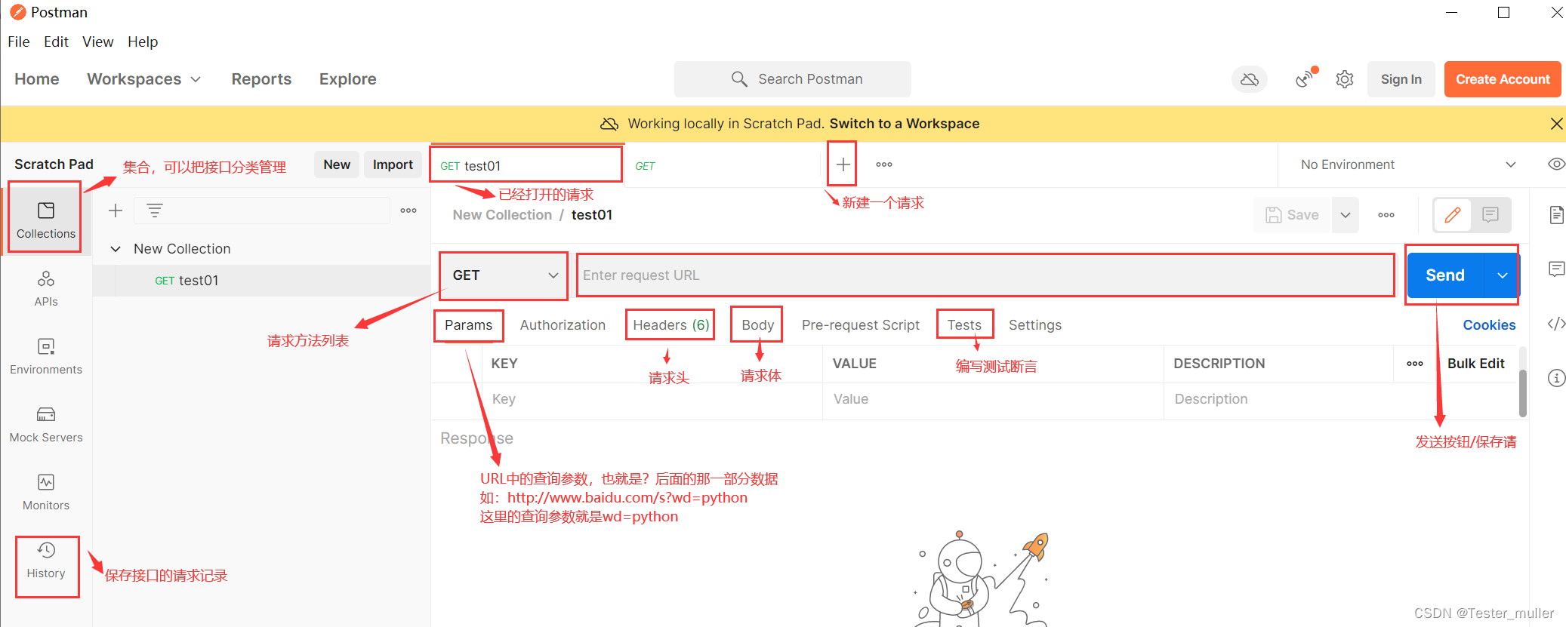Viewport: 1566px width, 627px height.
Task: Click the Create Account button
Action: tap(1503, 79)
